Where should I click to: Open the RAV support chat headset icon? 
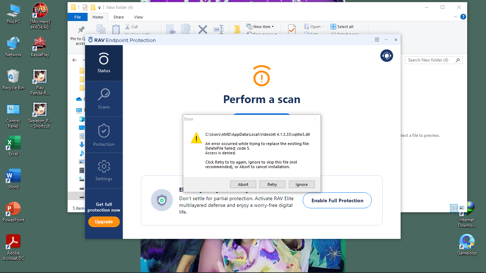tap(386, 56)
